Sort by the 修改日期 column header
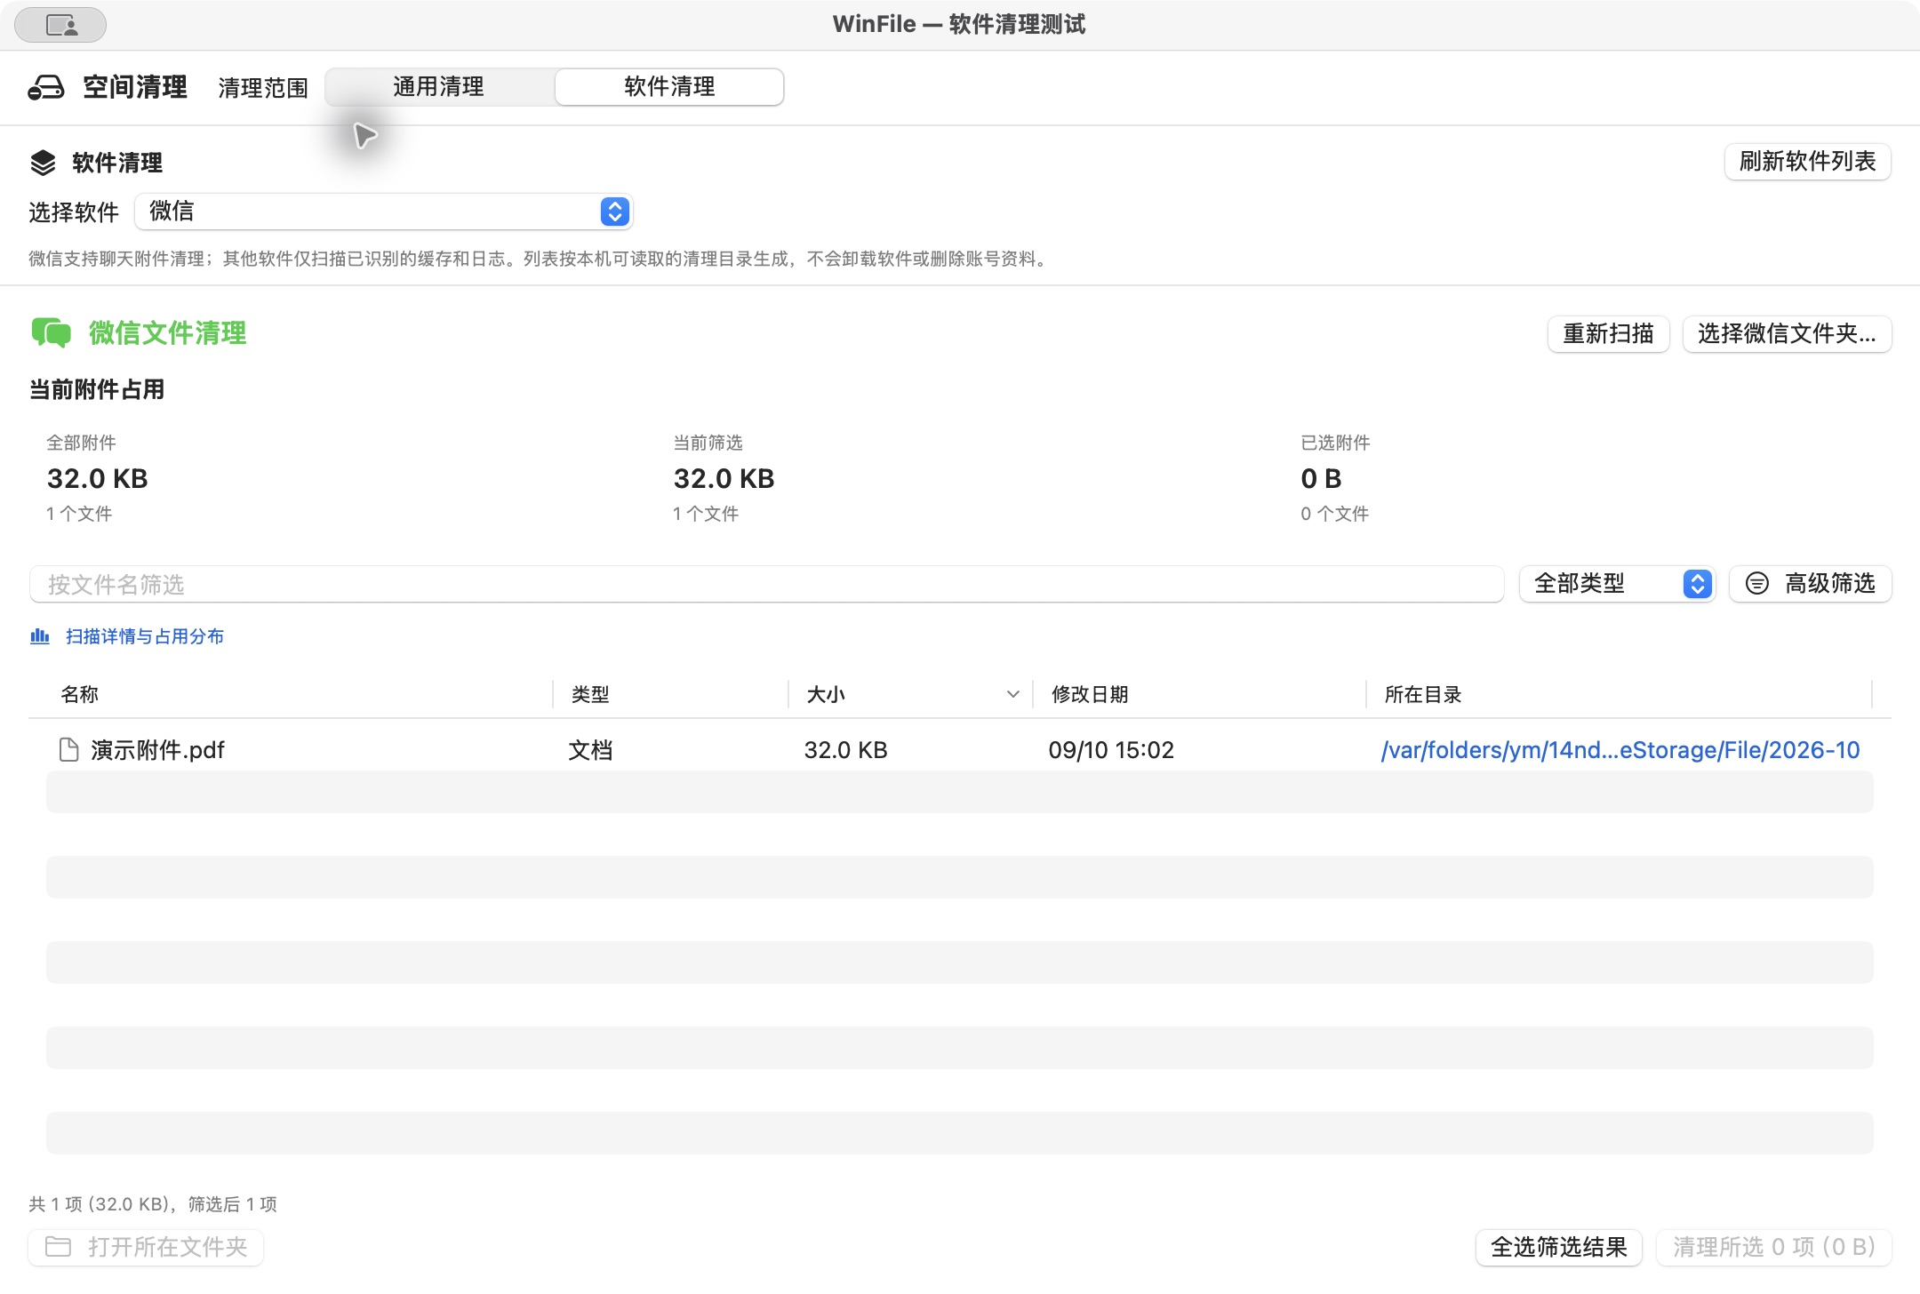 tap(1090, 695)
